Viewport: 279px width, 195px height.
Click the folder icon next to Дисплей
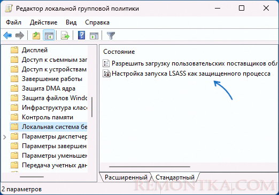(14, 50)
